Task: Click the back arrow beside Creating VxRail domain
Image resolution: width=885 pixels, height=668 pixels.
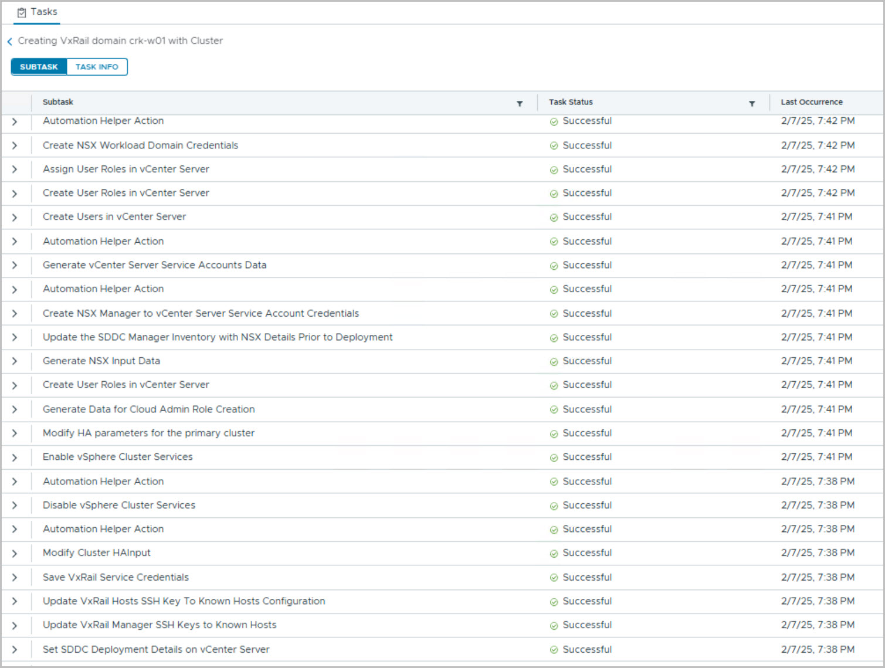Action: click(9, 42)
